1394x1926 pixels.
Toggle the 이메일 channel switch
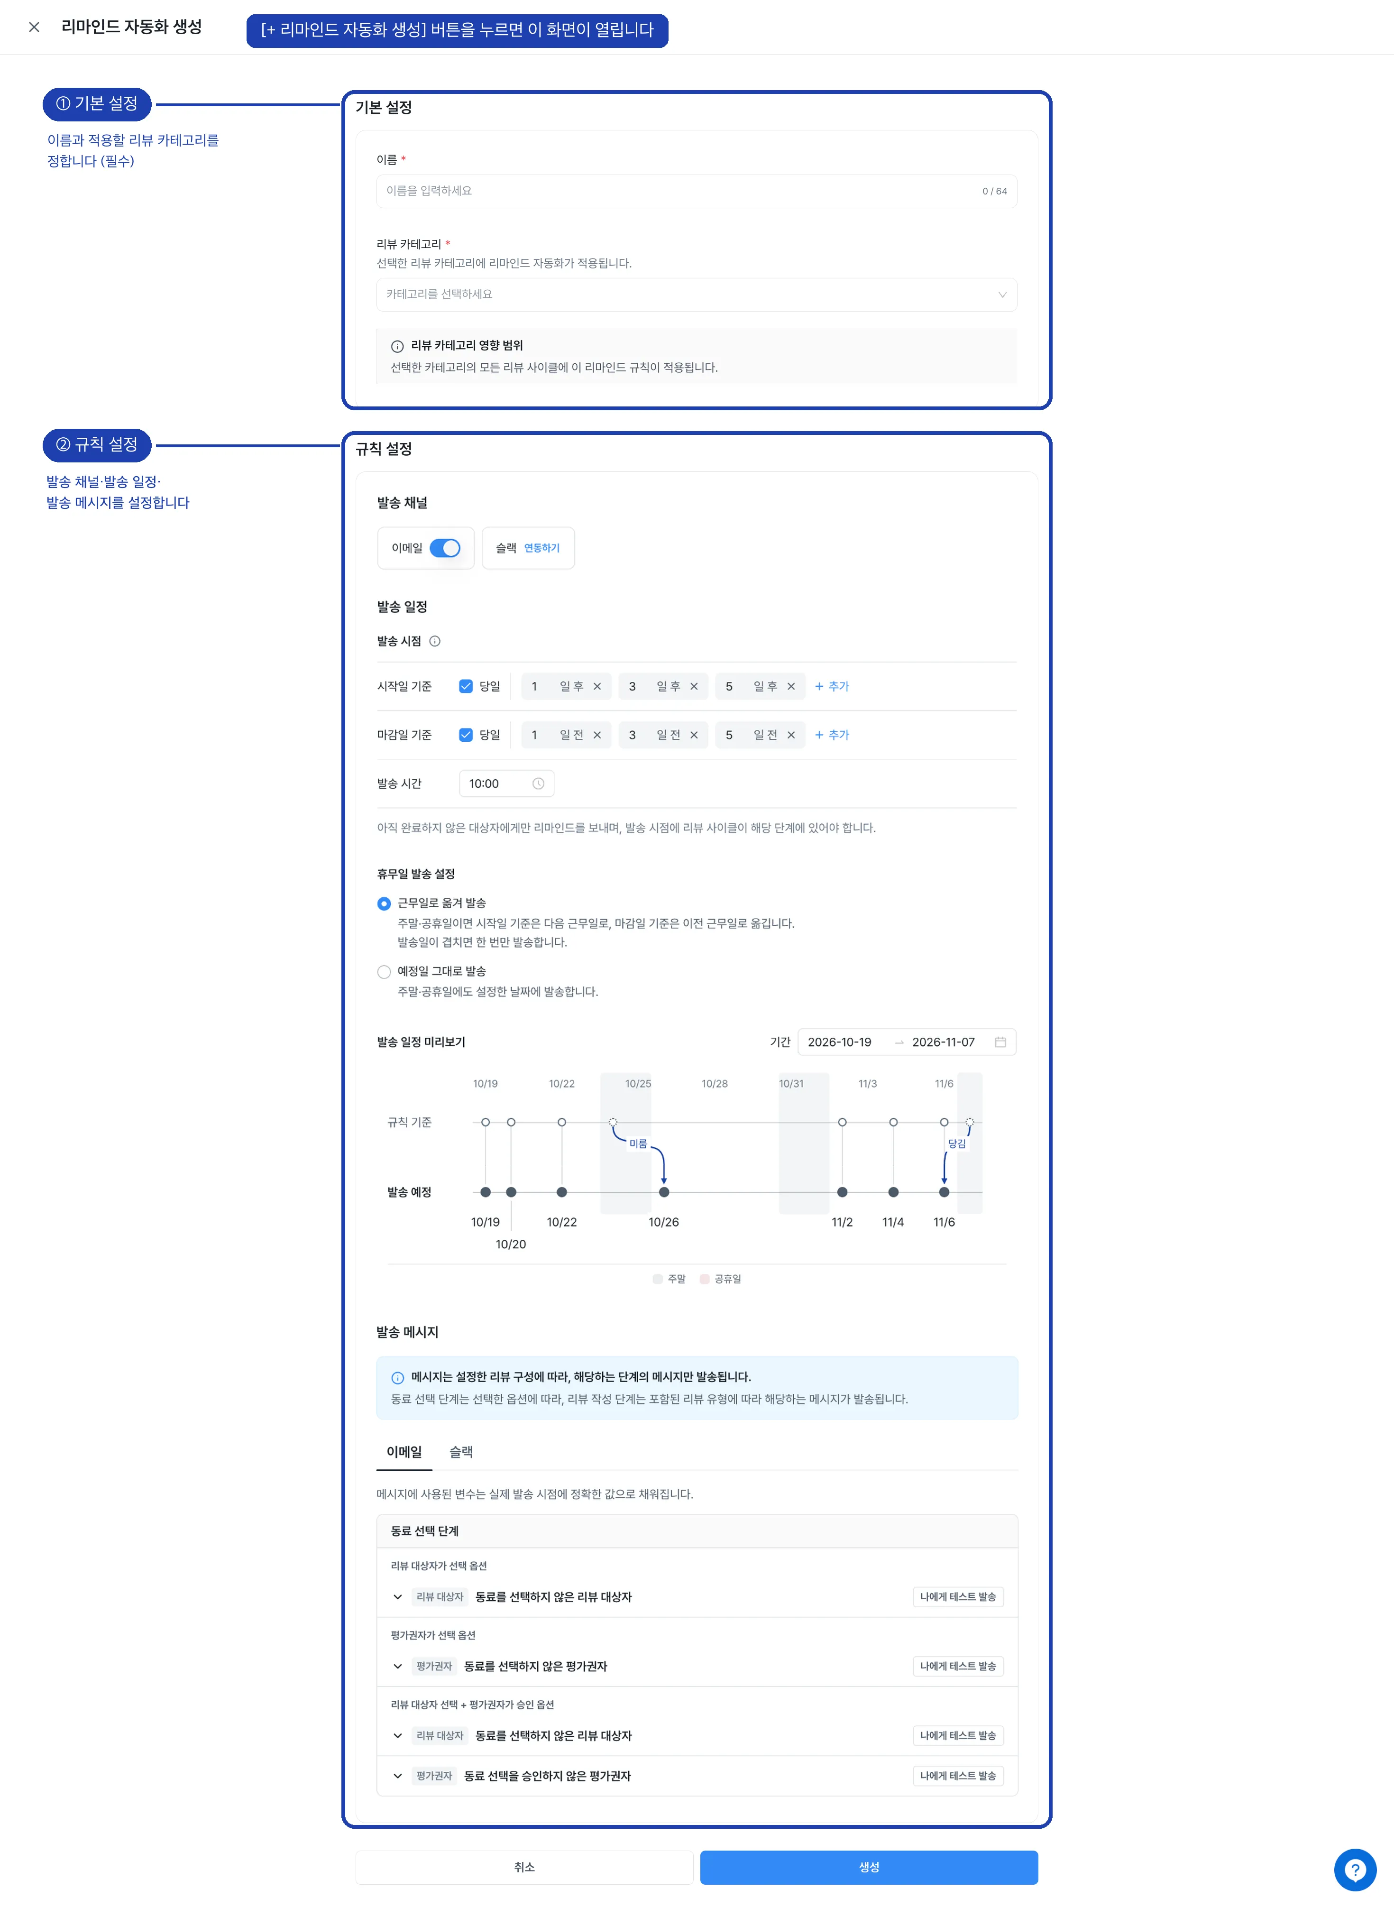(445, 549)
